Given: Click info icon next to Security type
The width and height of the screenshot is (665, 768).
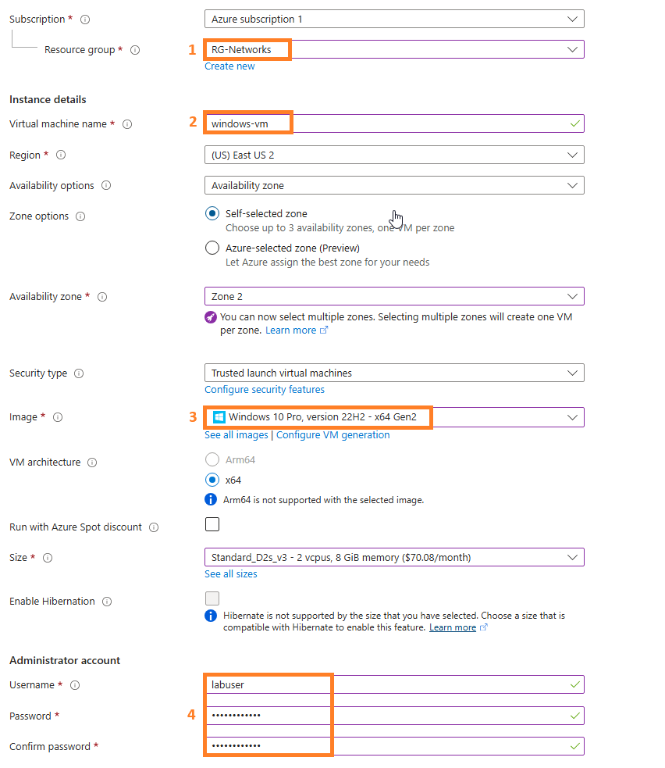Looking at the screenshot, I should point(79,373).
